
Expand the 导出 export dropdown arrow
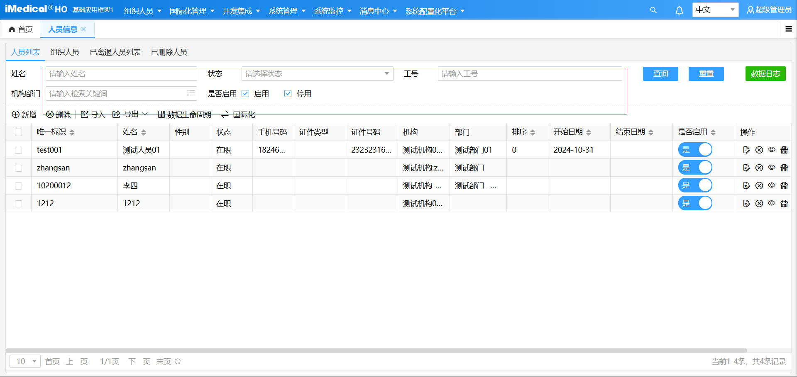click(x=145, y=114)
